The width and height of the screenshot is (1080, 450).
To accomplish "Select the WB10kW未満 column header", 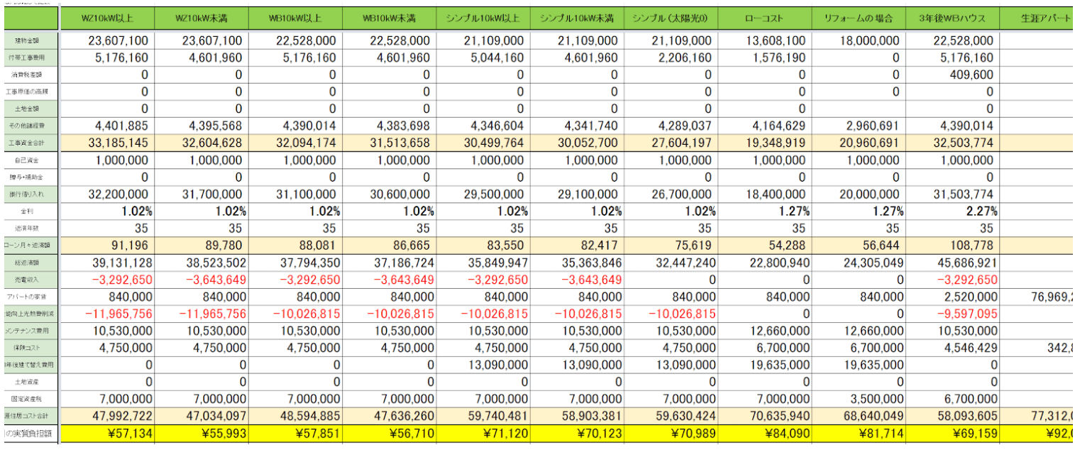I will 387,18.
